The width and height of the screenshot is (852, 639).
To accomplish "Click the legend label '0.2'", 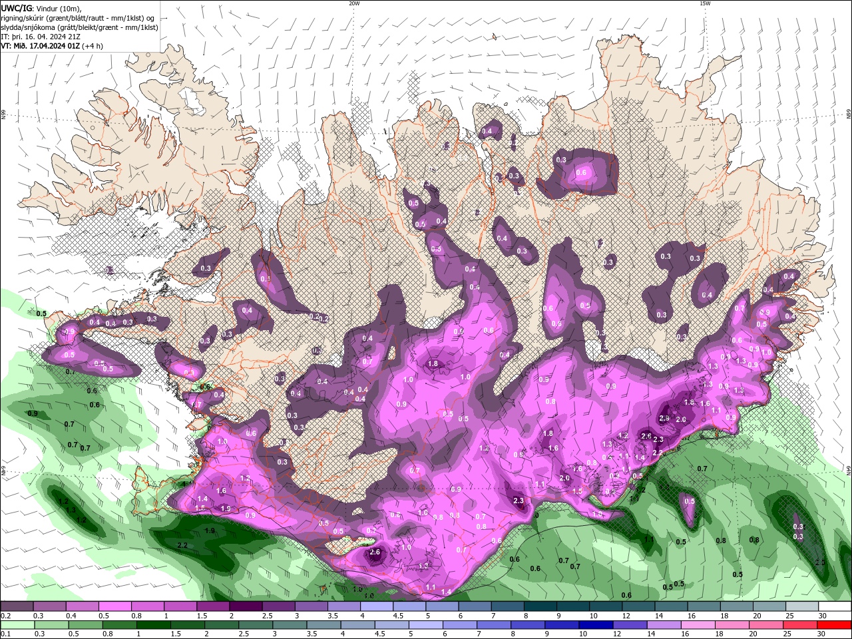I will 5,616.
